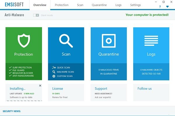175x116 pixels.
Task: Click the Anti-Malware product title
Action: [x=14, y=15]
